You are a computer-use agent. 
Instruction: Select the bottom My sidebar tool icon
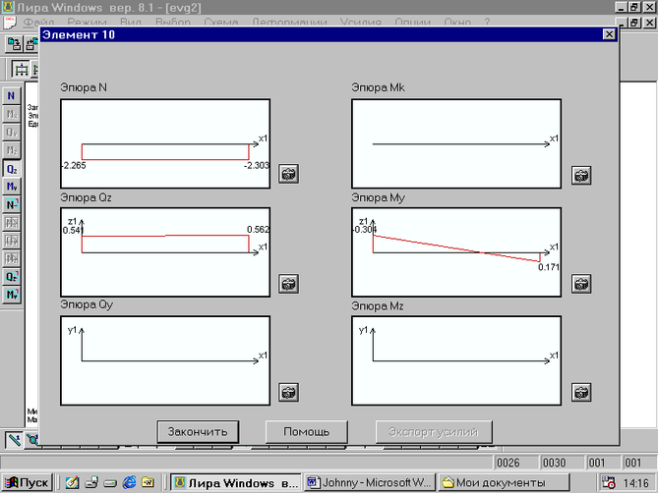tap(12, 295)
